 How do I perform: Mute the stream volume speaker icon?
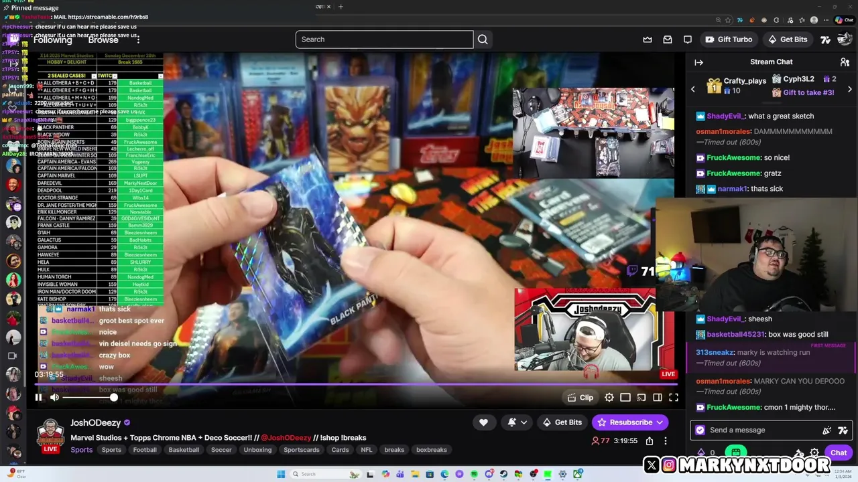click(55, 398)
